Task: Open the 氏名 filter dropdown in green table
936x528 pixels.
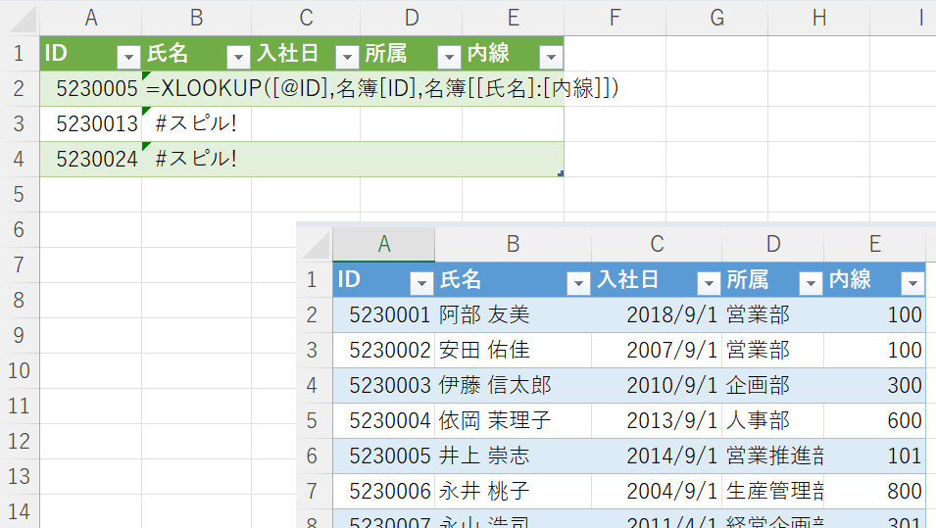Action: coord(238,57)
